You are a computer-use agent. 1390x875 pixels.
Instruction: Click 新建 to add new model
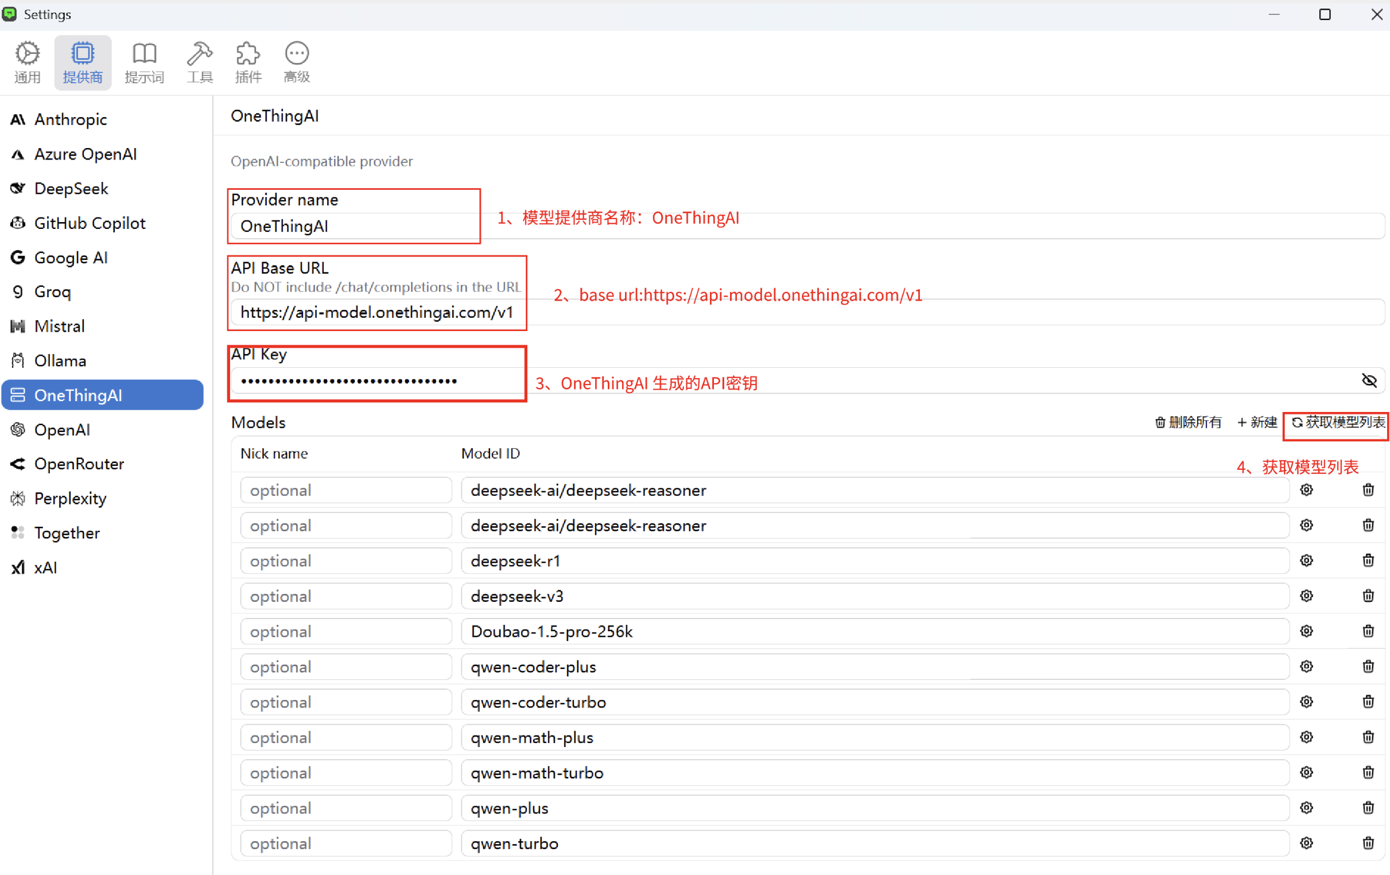(x=1257, y=422)
